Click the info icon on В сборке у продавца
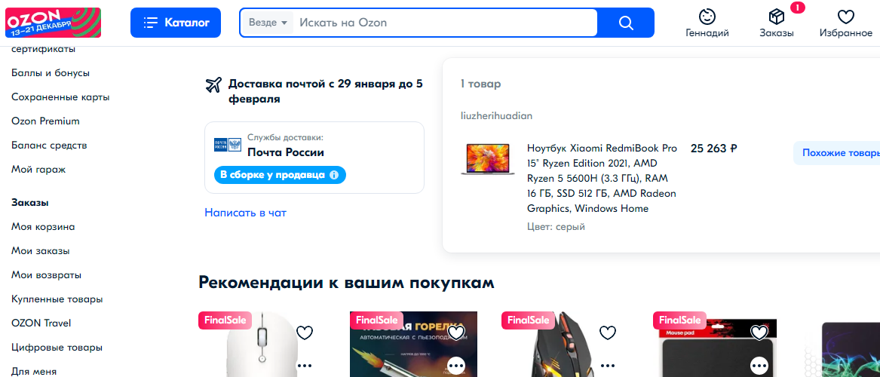This screenshot has height=377, width=880. (x=334, y=175)
